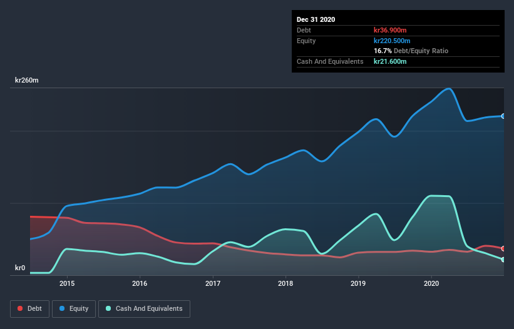Select the 2020 axis label
Image resolution: width=514 pixels, height=329 pixels.
click(431, 283)
